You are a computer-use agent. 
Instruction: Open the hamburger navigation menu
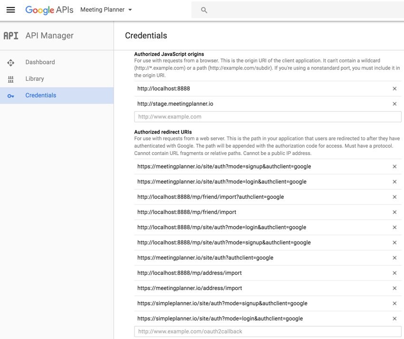tap(10, 10)
